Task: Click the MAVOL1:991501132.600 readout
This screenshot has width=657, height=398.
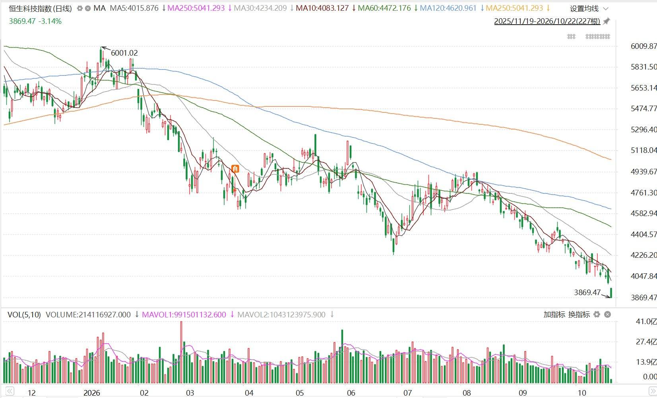Action: pos(184,315)
